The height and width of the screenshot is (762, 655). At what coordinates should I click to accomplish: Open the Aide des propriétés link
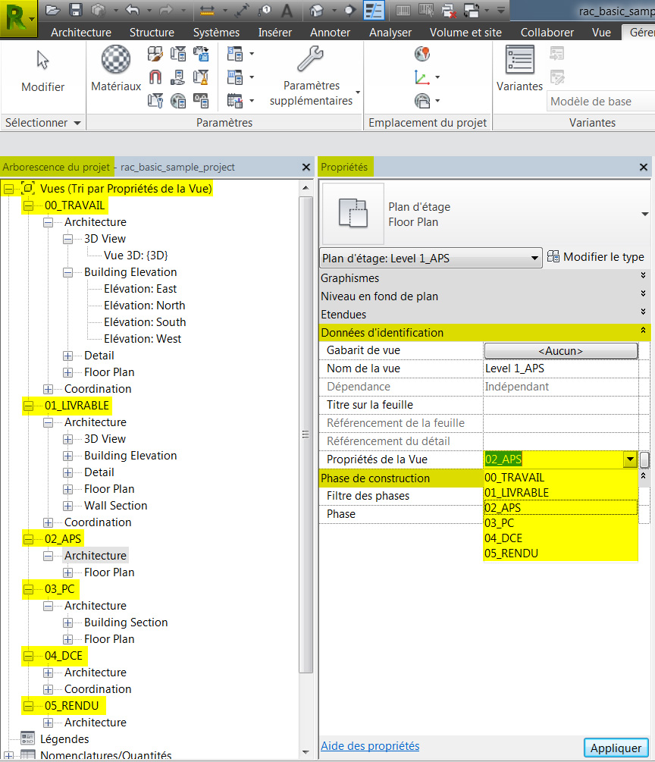point(370,746)
